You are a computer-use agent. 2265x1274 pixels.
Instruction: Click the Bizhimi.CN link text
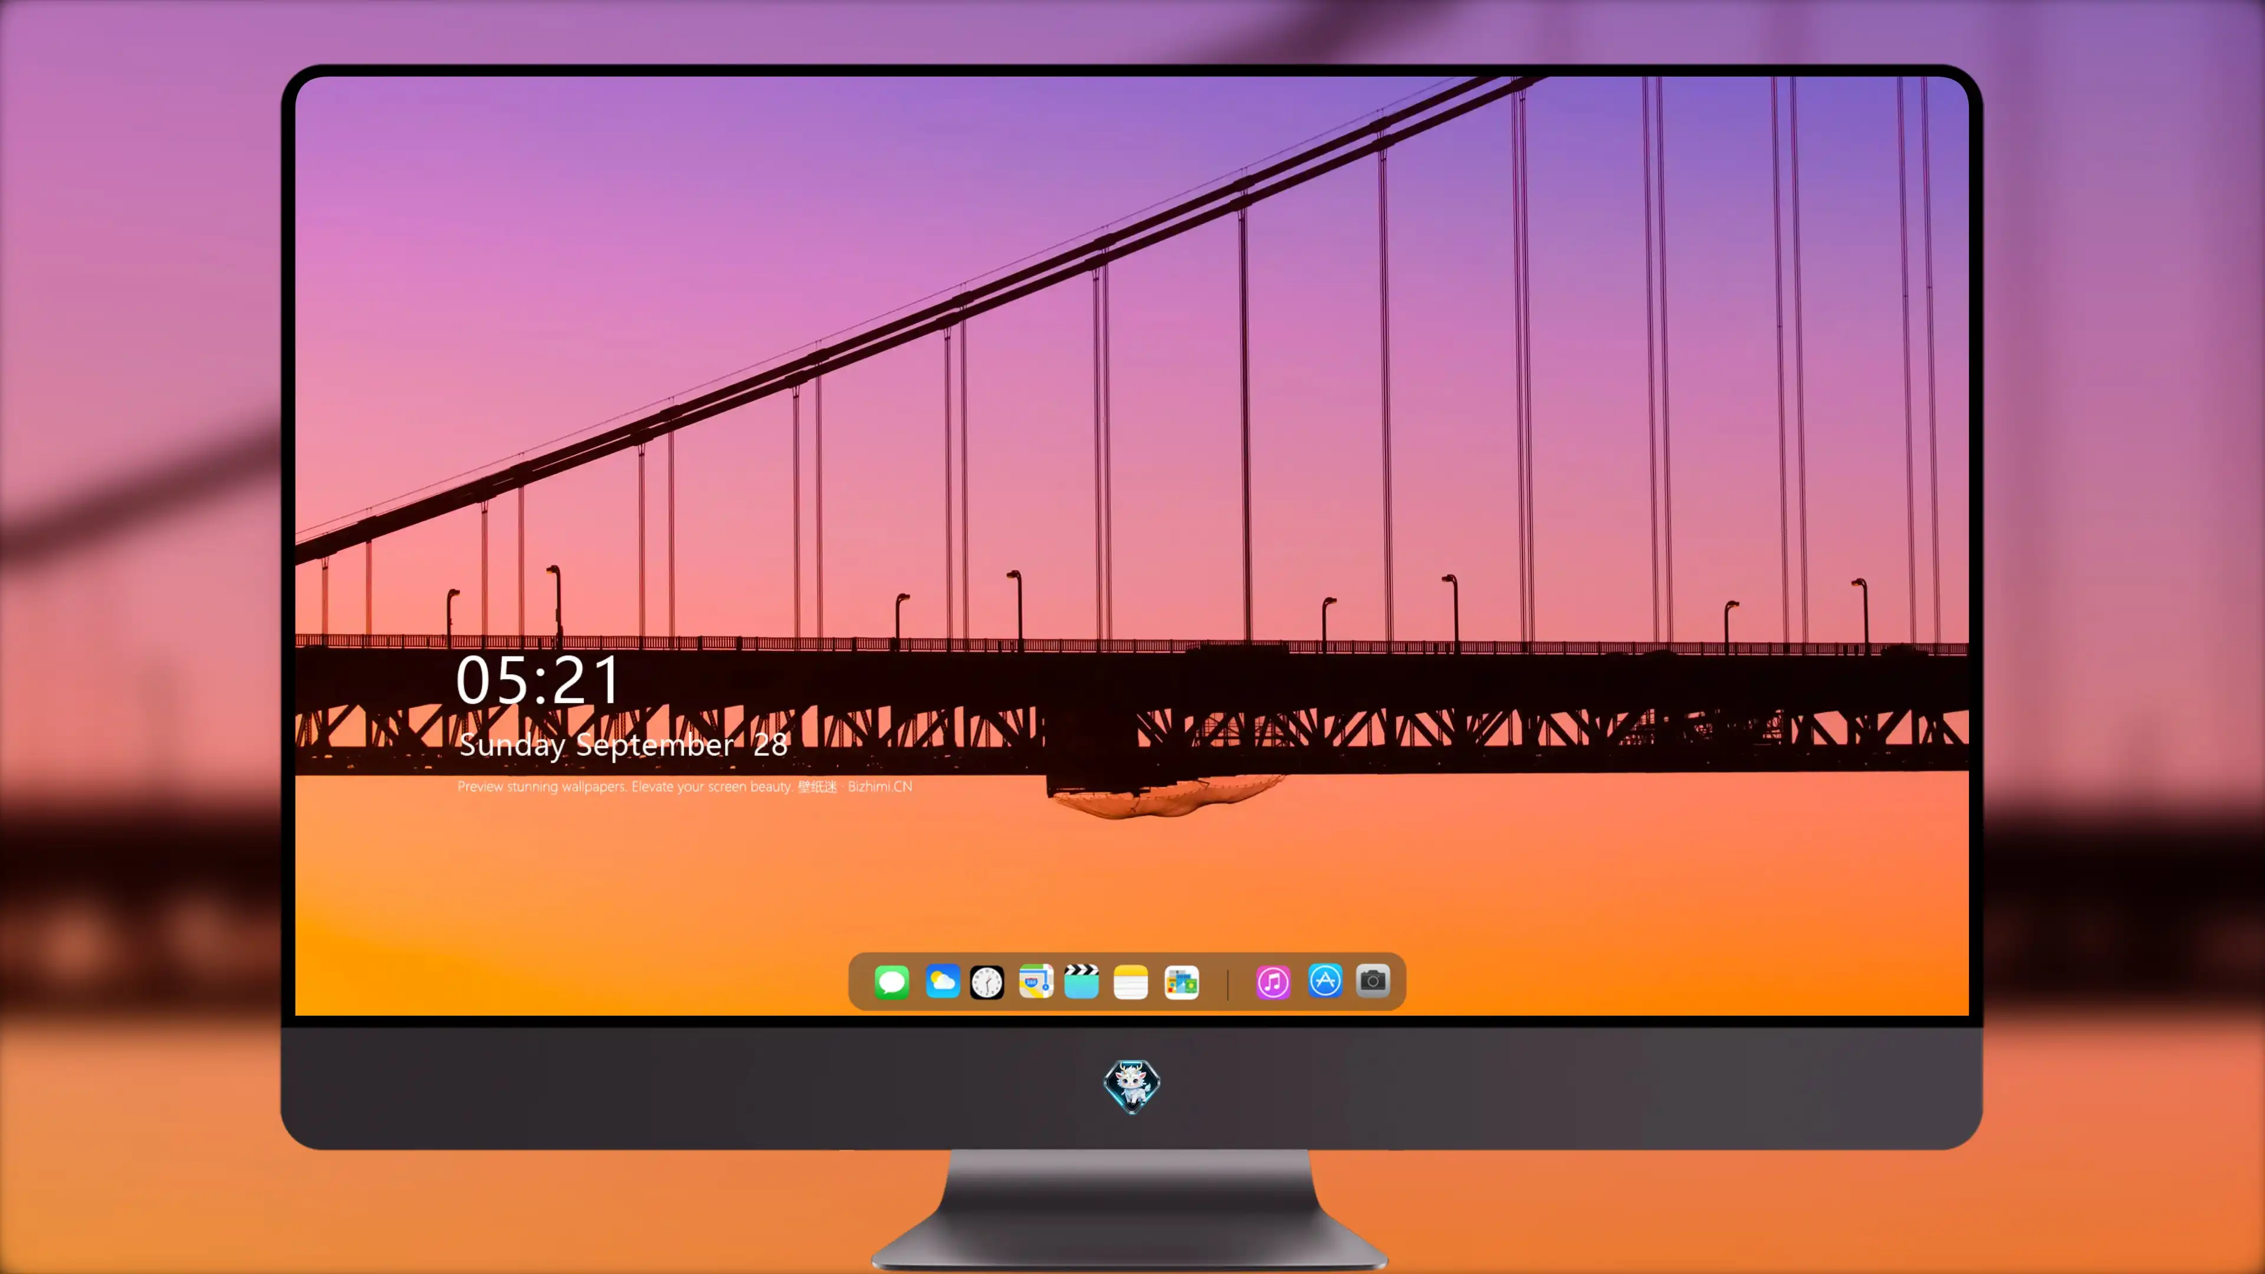point(879,786)
